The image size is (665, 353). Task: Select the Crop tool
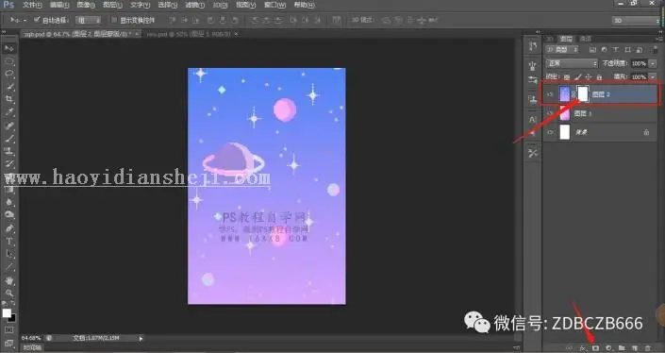click(8, 99)
